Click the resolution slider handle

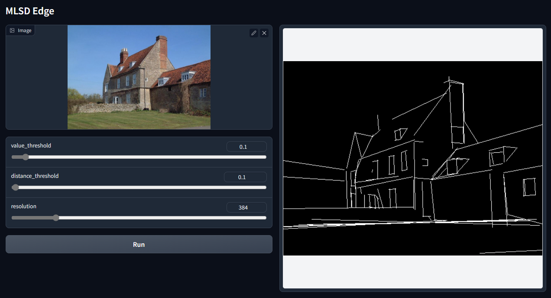pos(55,218)
